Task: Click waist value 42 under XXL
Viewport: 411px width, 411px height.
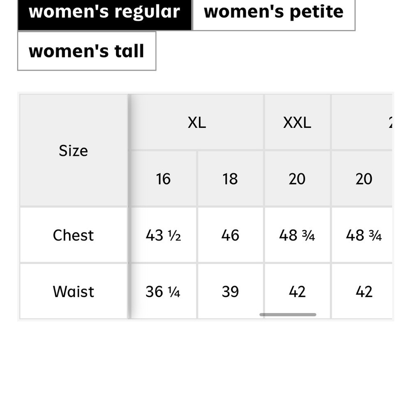Action: [297, 291]
